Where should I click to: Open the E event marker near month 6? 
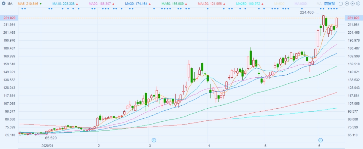pyautogui.click(x=320, y=140)
